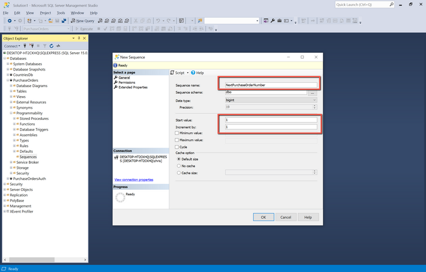Click the Find in Files icon
The height and width of the screenshot is (272, 426).
click(x=200, y=21)
